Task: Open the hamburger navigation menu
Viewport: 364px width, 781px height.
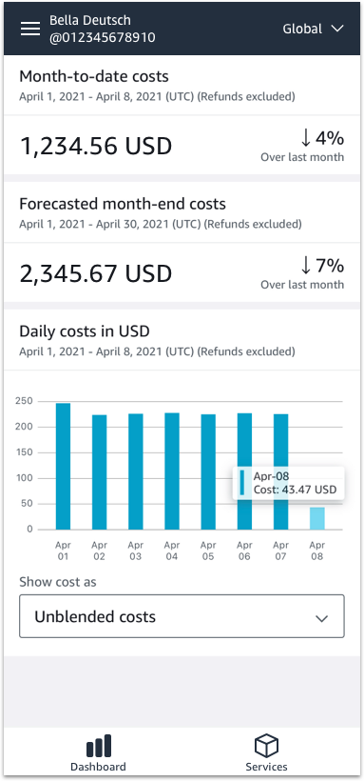Action: click(x=30, y=29)
